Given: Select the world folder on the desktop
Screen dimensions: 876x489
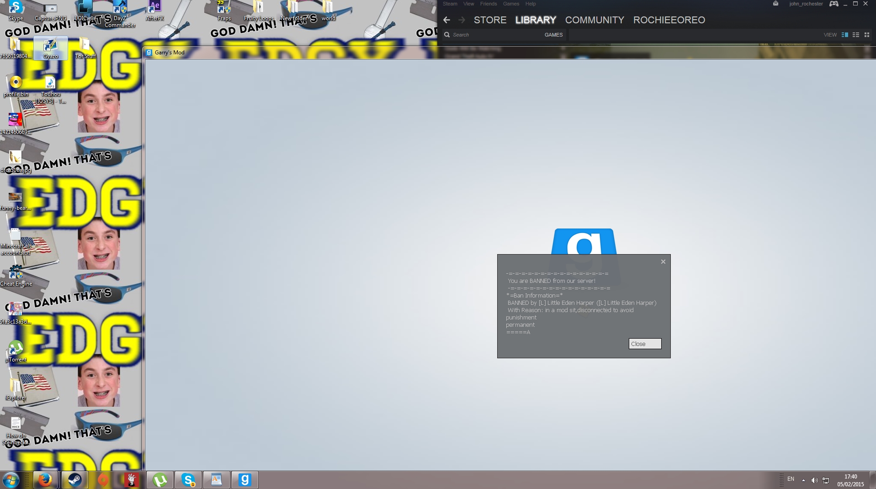Looking at the screenshot, I should (328, 11).
